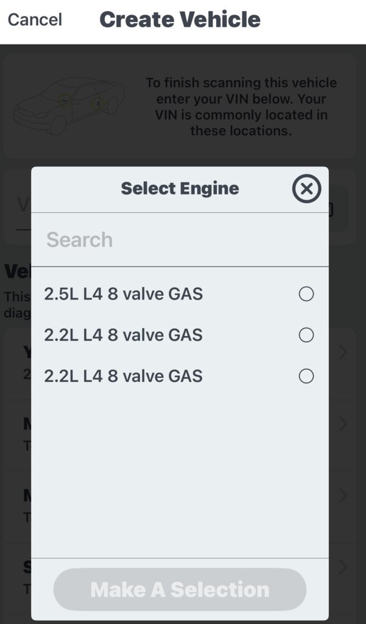The width and height of the screenshot is (366, 624).
Task: Choose the 2.5L L4 8 valve GAS label
Action: tap(123, 294)
